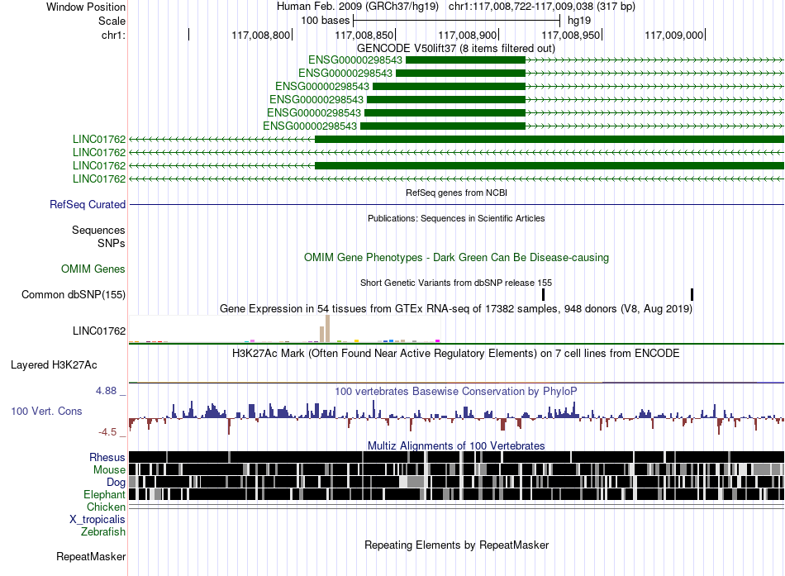Click the '100 bases' scale text

click(326, 21)
